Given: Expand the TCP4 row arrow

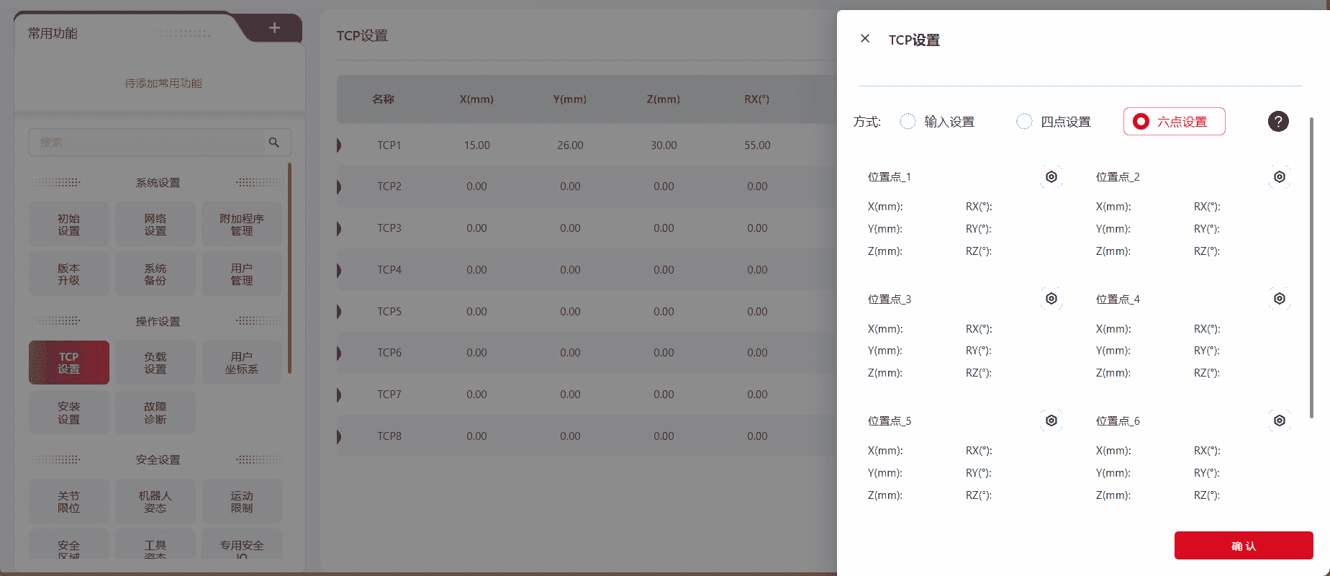Looking at the screenshot, I should [339, 270].
